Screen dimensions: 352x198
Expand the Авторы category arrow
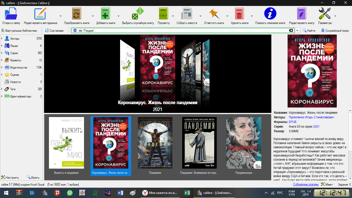[2, 39]
